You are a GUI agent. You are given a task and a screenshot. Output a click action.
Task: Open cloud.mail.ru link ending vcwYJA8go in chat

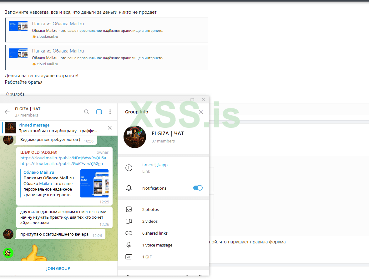61,164
